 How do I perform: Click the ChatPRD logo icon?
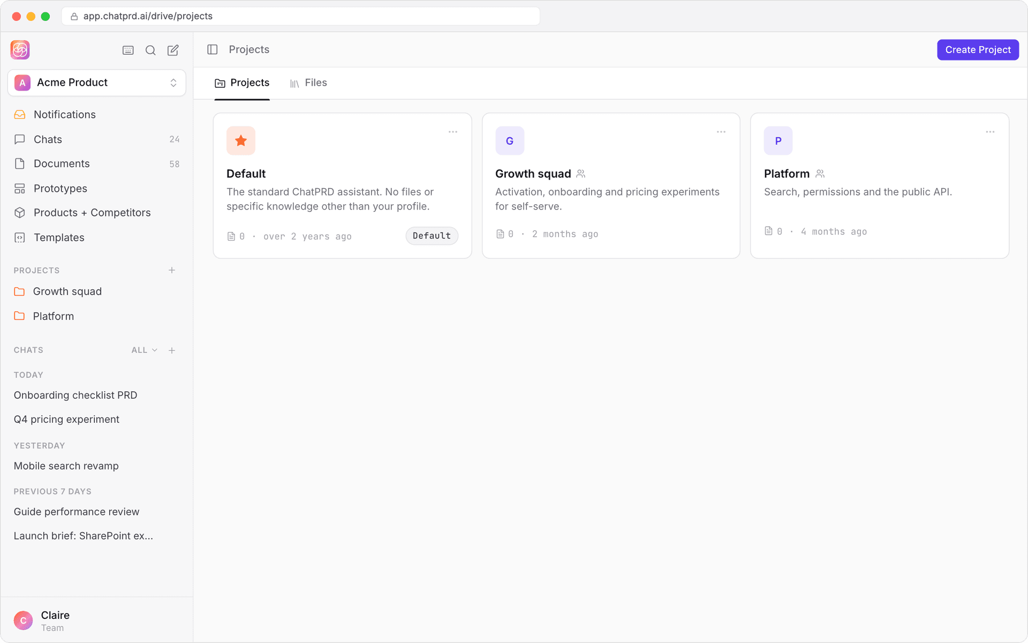[20, 50]
